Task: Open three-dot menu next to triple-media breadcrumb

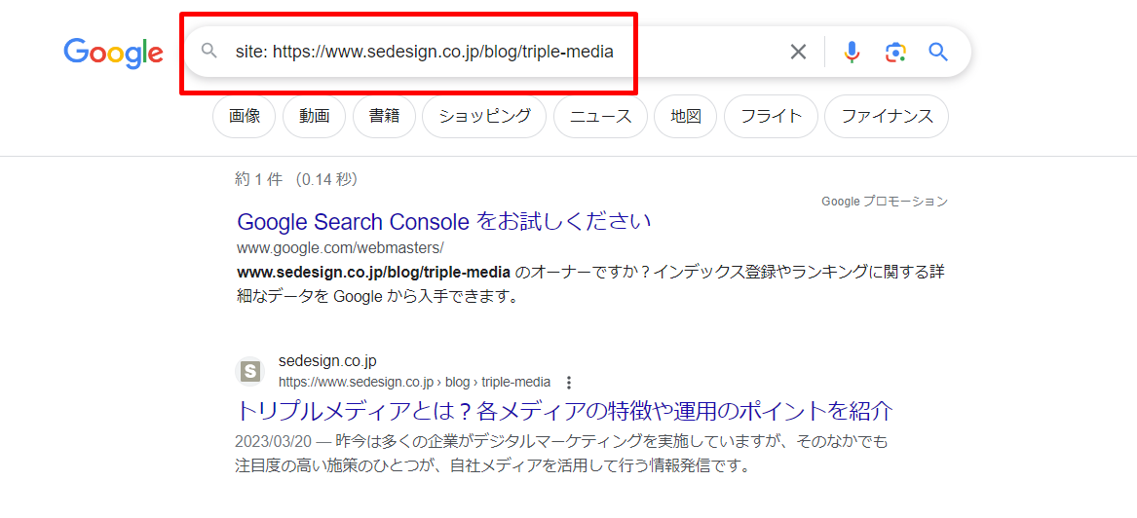Action: 569,383
